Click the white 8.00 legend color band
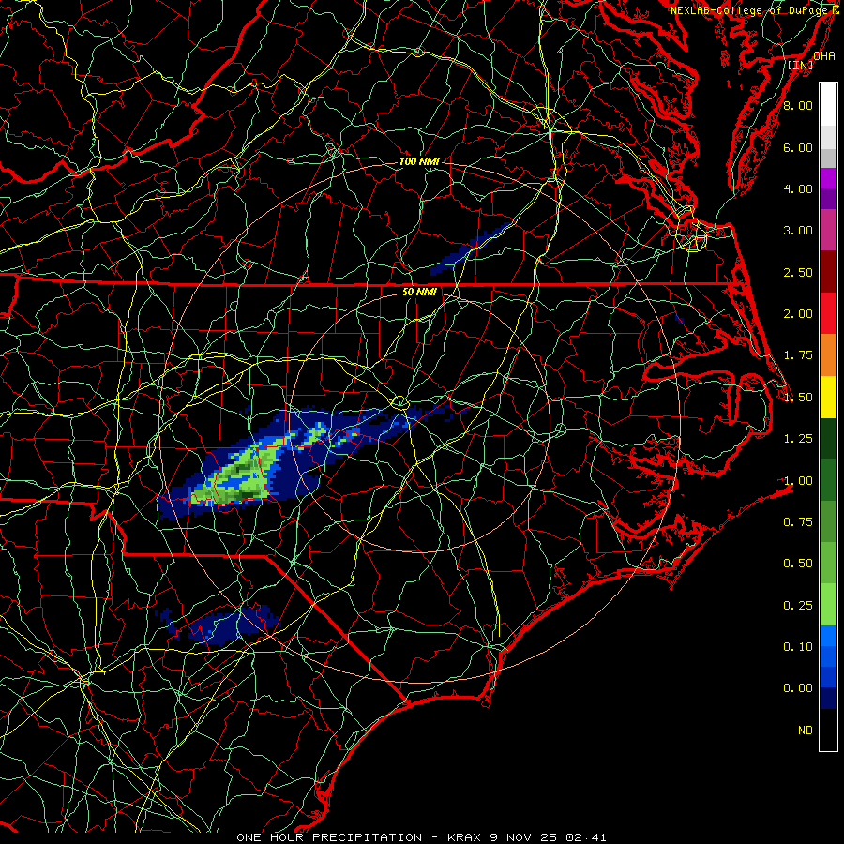 tap(828, 105)
